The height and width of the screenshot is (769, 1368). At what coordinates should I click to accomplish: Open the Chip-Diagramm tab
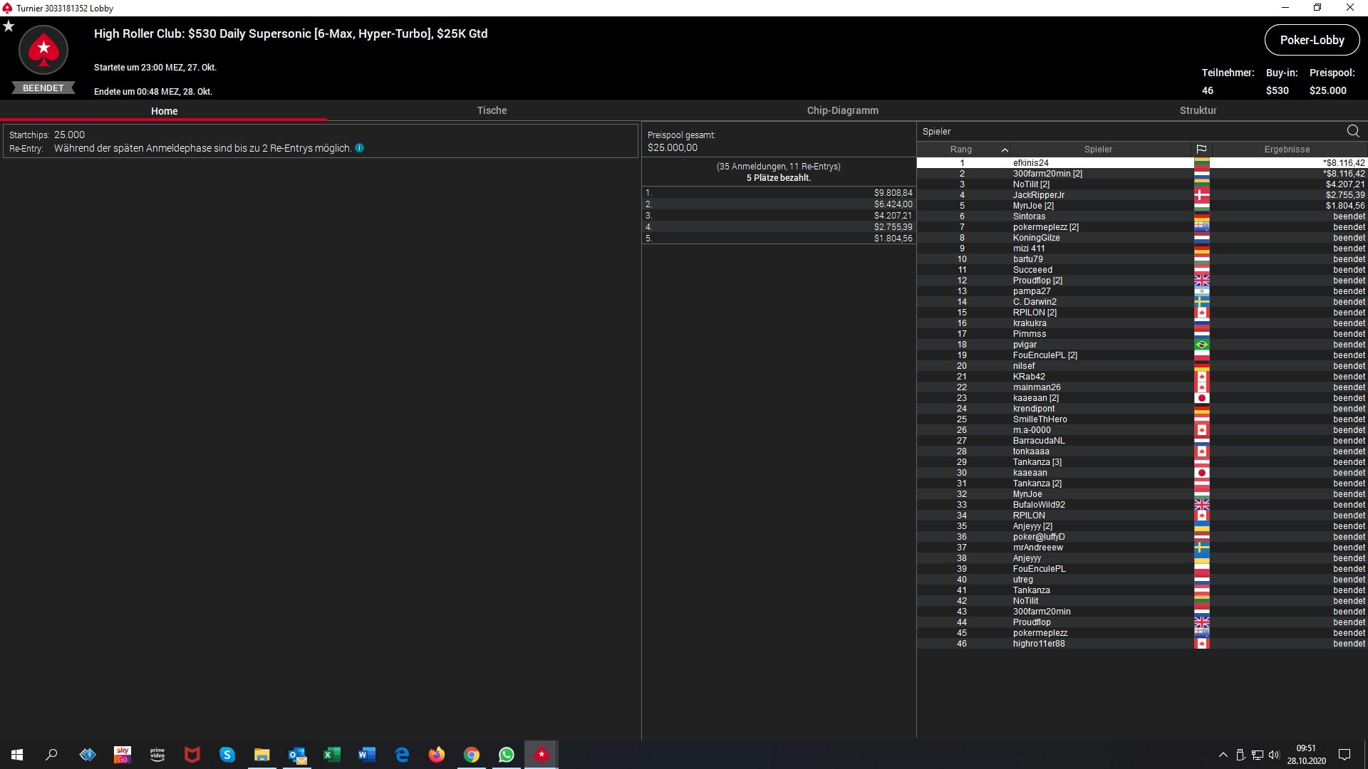[842, 110]
